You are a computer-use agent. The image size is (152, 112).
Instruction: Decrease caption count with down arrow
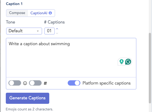57,33
